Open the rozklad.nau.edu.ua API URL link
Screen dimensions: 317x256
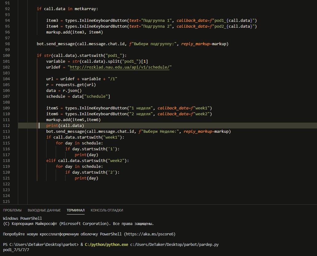click(119, 67)
